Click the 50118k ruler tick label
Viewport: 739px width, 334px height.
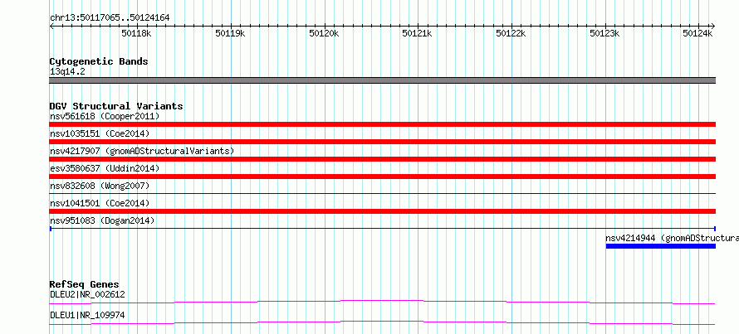click(x=137, y=33)
